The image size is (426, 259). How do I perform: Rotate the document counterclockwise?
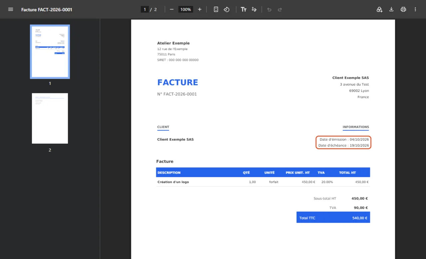coord(227,9)
